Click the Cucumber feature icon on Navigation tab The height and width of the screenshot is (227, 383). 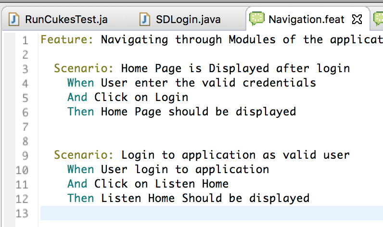click(257, 19)
